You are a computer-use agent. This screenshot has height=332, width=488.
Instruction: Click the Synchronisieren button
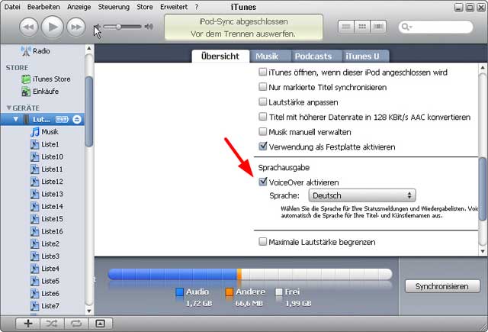442,286
